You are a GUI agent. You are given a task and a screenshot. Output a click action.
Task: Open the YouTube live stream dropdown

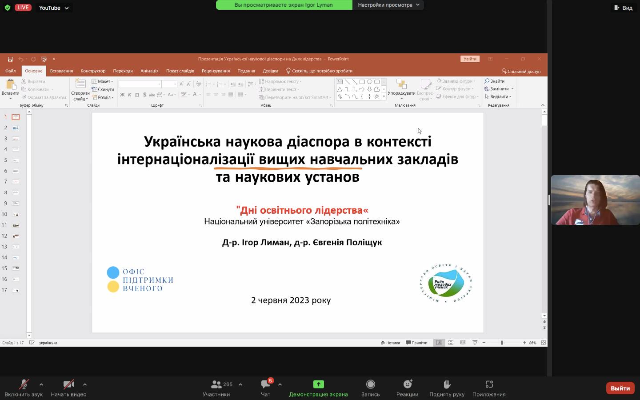[53, 8]
